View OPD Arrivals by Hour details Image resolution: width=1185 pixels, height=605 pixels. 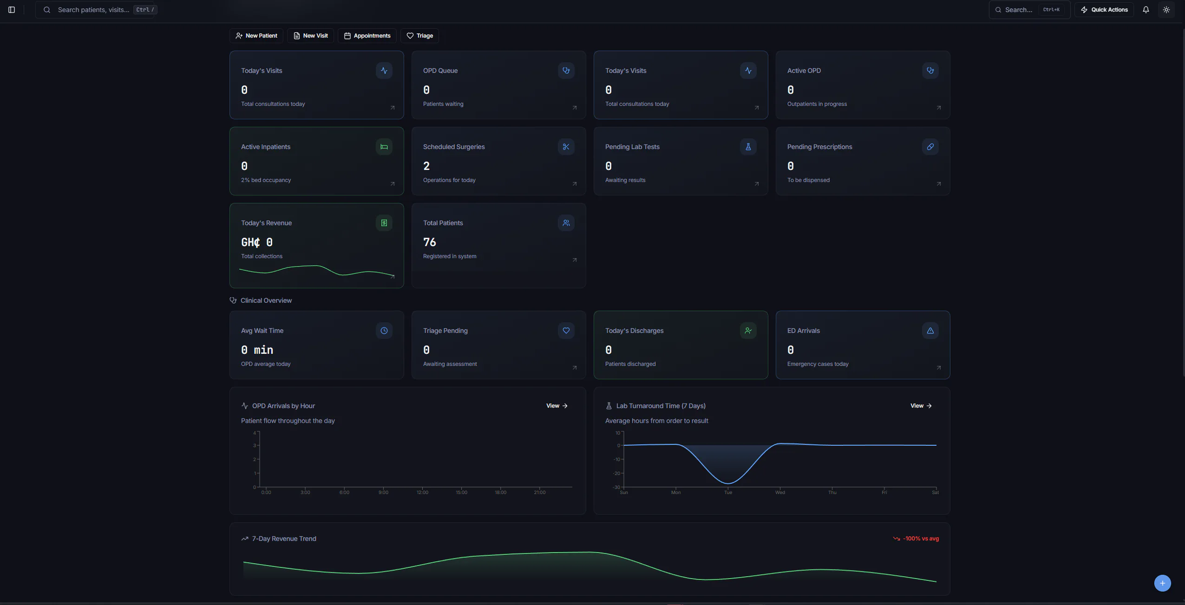[x=556, y=406]
